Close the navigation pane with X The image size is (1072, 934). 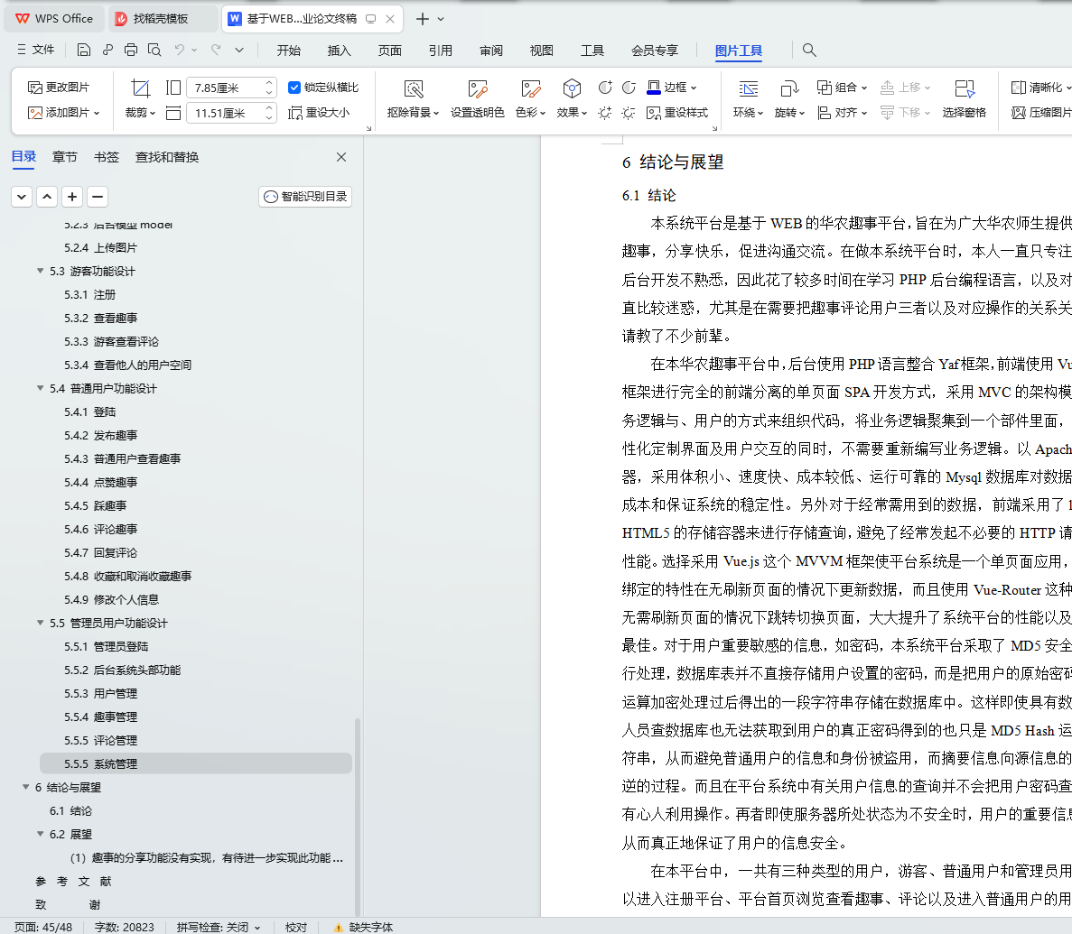(x=342, y=157)
